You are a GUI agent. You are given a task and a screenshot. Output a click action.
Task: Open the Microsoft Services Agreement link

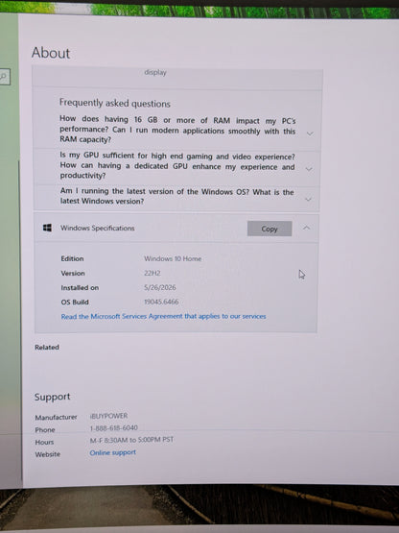coord(163,317)
